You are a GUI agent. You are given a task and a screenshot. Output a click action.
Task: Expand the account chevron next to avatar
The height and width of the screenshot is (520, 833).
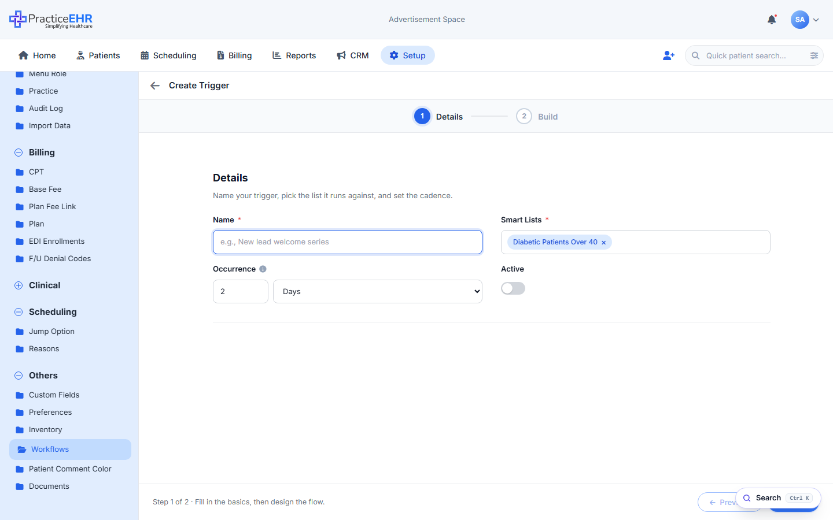816,20
